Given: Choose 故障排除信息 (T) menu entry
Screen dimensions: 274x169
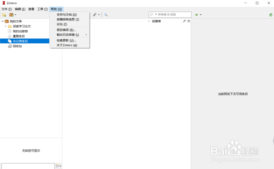Looking at the screenshot, I should point(70,19).
